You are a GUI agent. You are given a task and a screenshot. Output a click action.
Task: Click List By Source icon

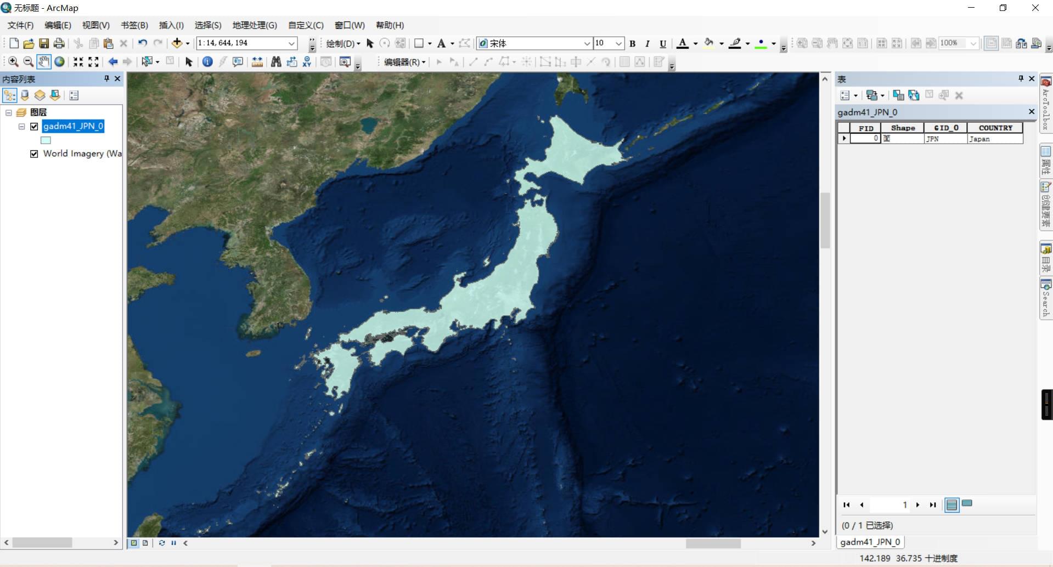(x=25, y=95)
